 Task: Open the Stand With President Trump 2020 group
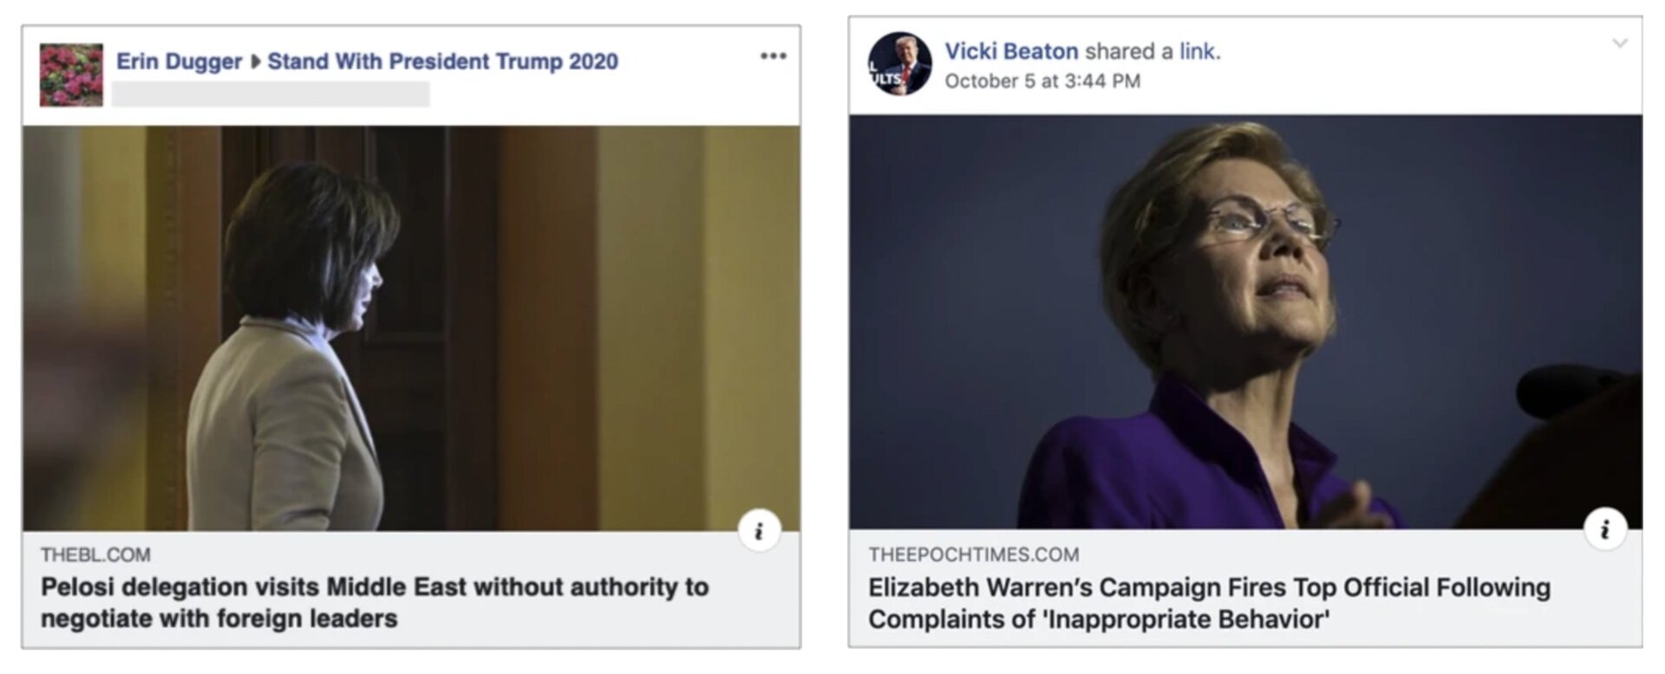coord(442,62)
